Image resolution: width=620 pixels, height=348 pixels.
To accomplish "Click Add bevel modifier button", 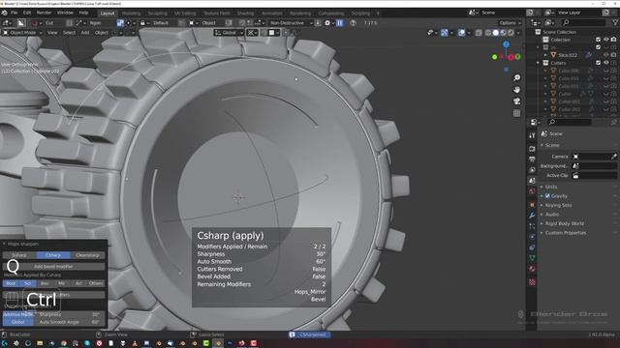I will (x=53, y=267).
